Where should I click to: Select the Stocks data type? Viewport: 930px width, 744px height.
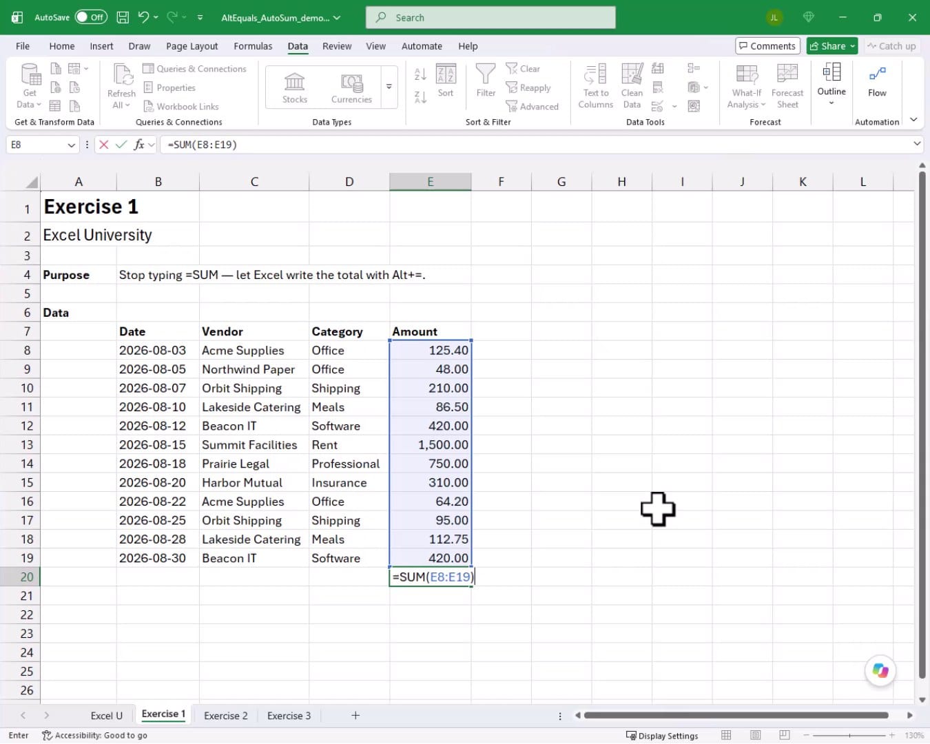click(295, 87)
